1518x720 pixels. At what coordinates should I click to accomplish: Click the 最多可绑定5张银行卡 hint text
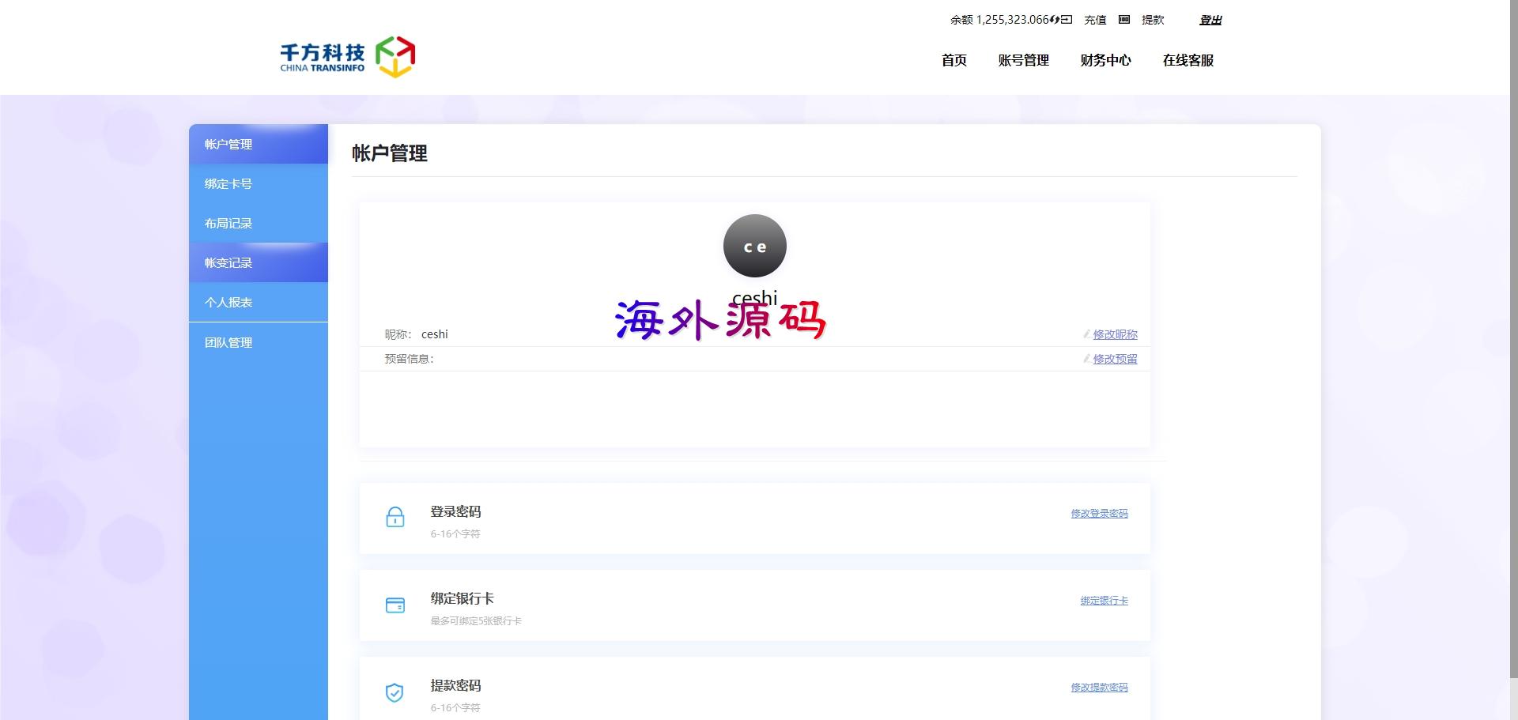(x=476, y=621)
